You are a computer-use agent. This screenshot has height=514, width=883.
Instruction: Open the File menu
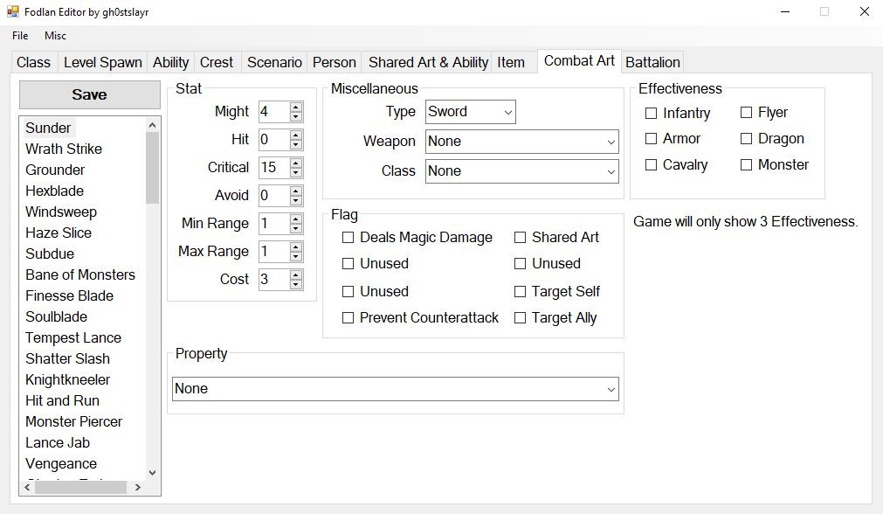[x=19, y=36]
